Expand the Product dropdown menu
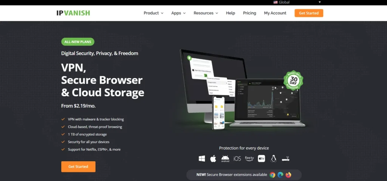The image size is (387, 181). pos(153,13)
